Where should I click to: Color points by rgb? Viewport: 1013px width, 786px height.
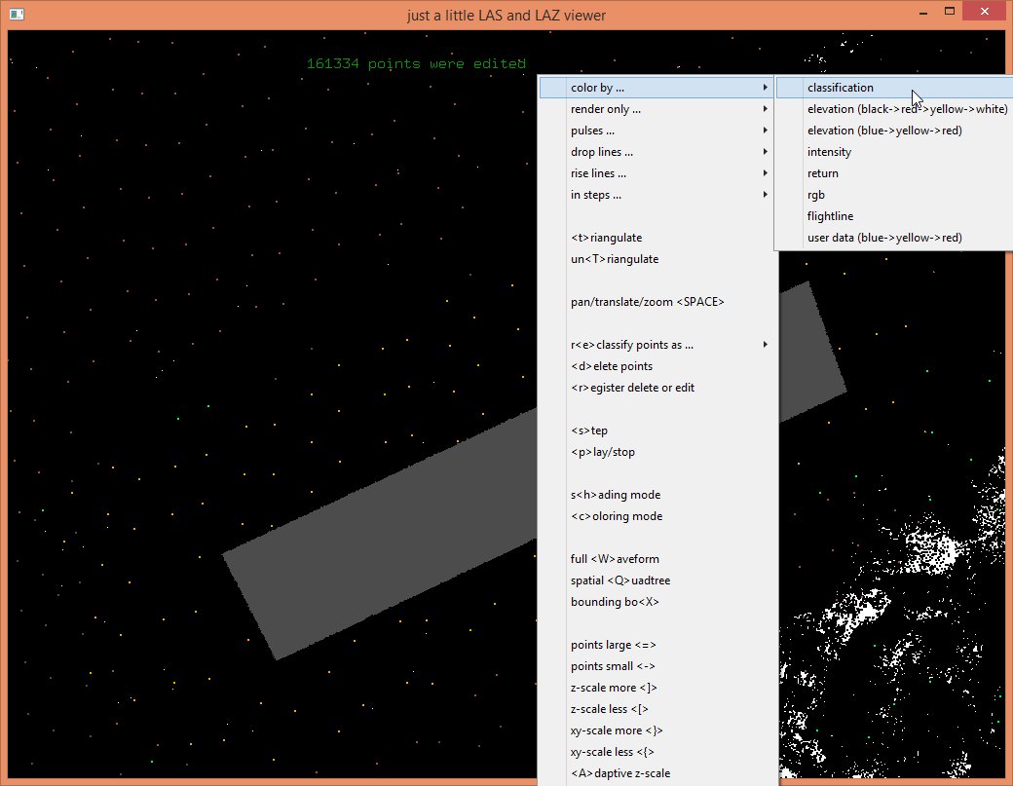[816, 195]
